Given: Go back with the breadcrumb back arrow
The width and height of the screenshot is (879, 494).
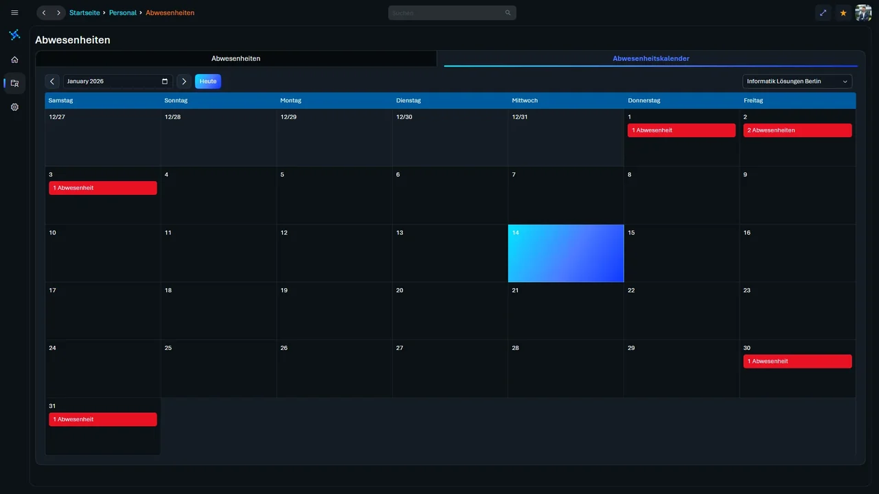Looking at the screenshot, I should click(44, 13).
